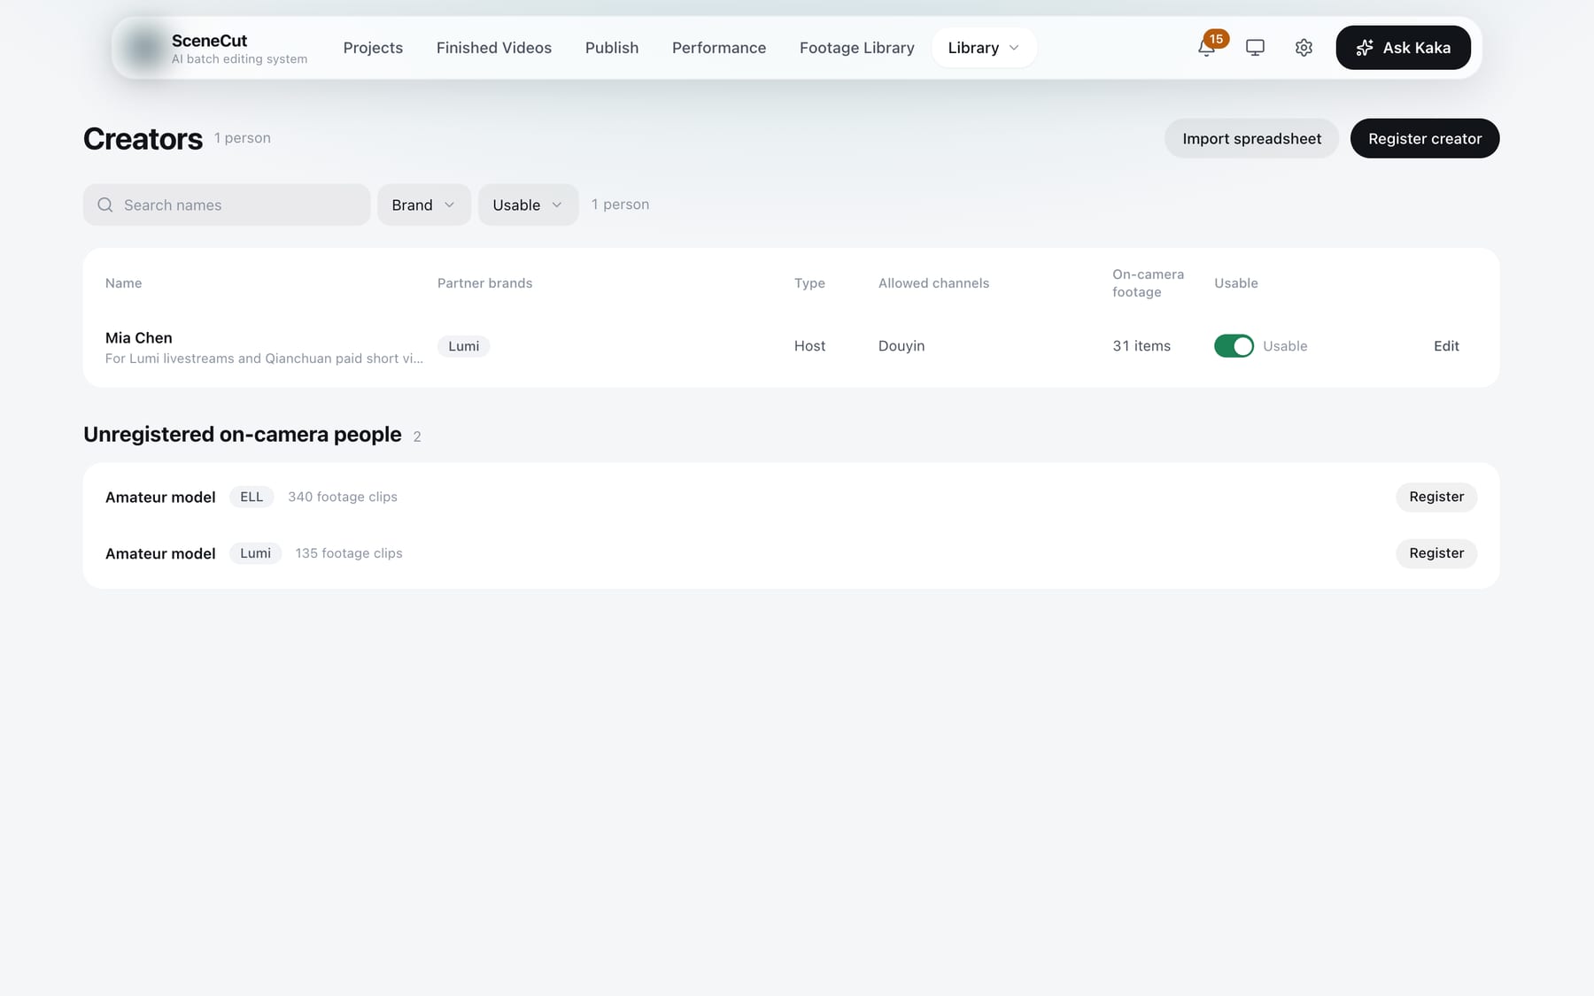The width and height of the screenshot is (1594, 996).
Task: Edit the Mia Chen row
Action: [1446, 346]
